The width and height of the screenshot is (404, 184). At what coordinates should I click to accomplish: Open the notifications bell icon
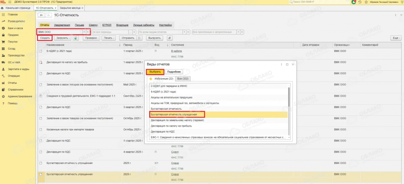[x=354, y=2]
